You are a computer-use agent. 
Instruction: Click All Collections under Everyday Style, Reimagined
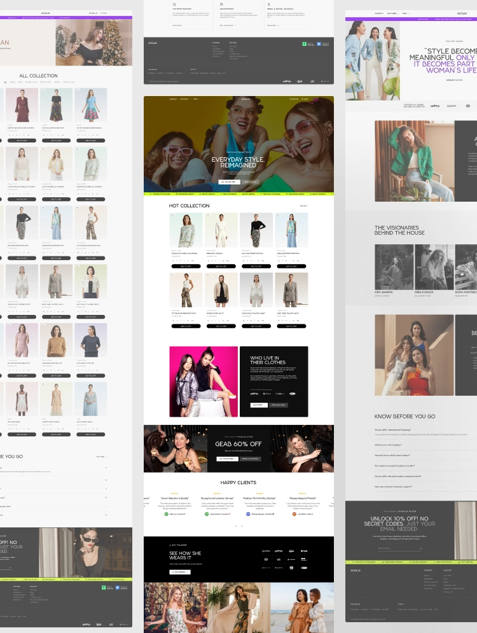[229, 182]
